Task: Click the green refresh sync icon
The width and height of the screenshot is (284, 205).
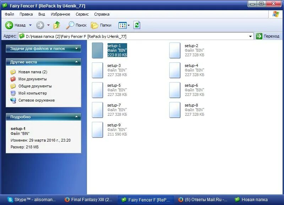Action: pos(137,25)
